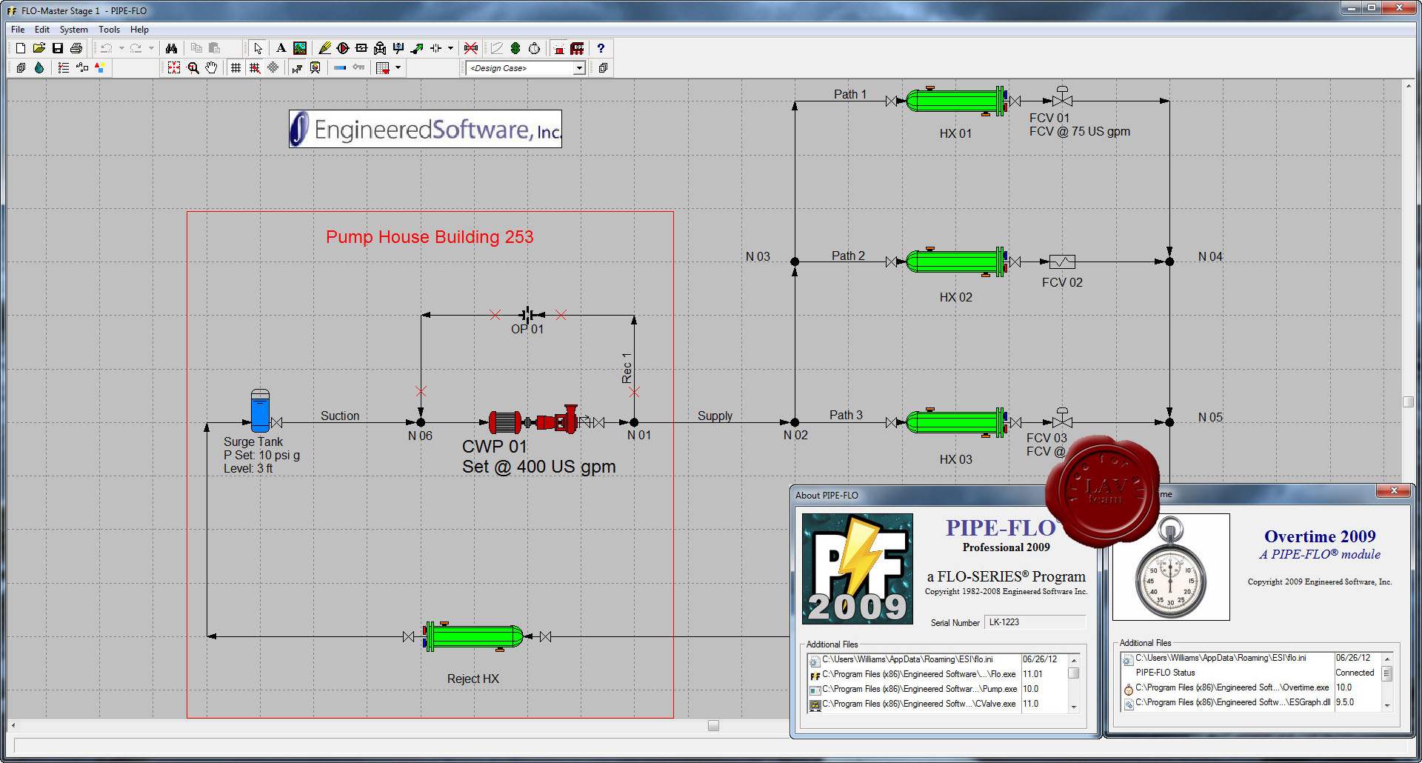The image size is (1422, 763).
Task: Click the blue fluid droplet icon
Action: pos(39,67)
